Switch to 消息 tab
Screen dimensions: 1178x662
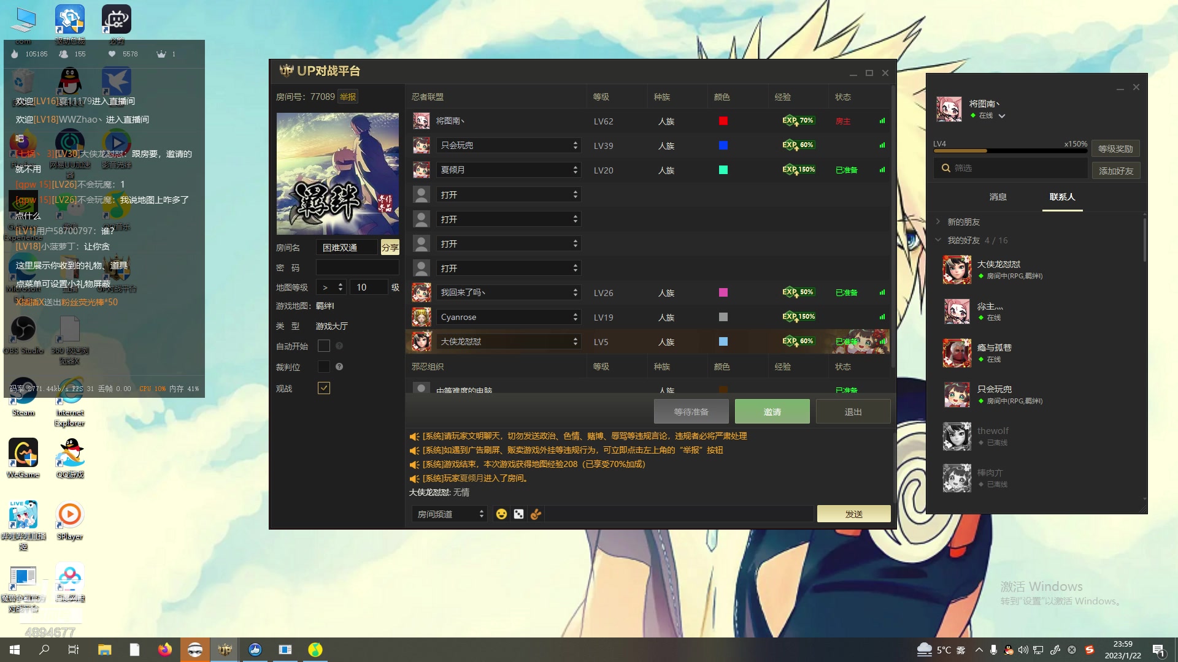tap(998, 197)
